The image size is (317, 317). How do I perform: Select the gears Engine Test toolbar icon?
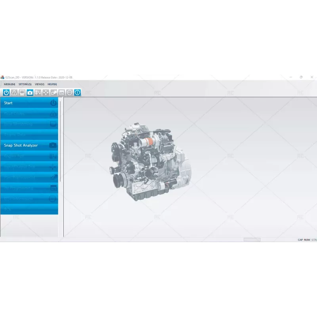click(38, 92)
